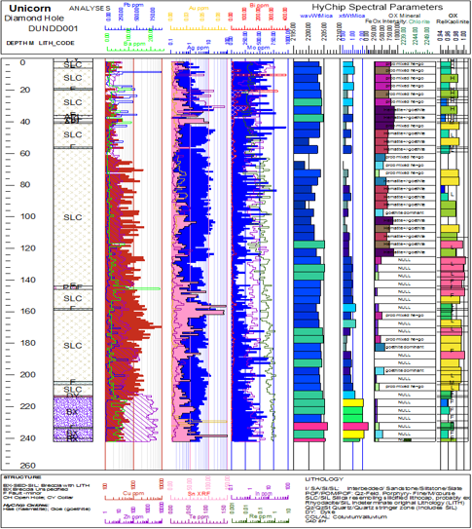Click the STRUCTURE legend heading

(22, 477)
